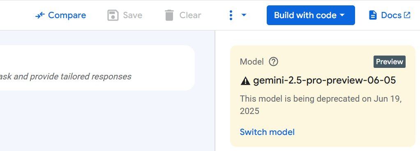Click the Clear trash can icon

169,15
